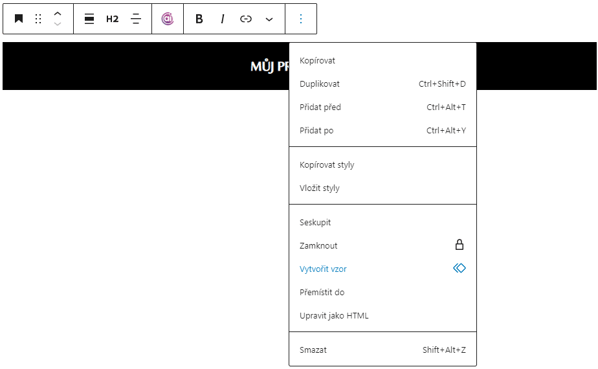Open the text alignment icon

coord(136,19)
